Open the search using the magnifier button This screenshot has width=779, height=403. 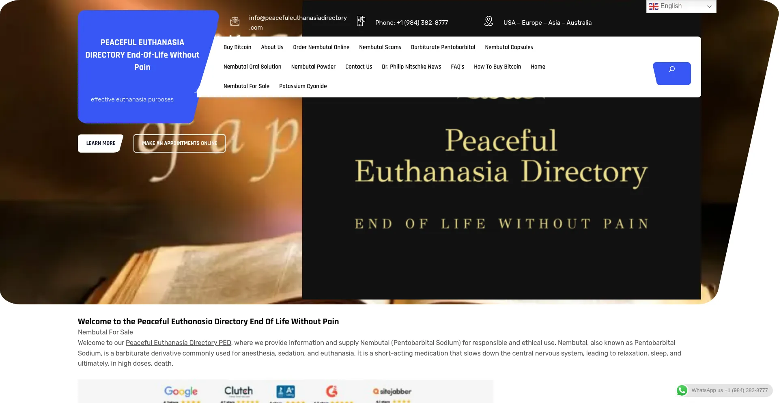672,73
